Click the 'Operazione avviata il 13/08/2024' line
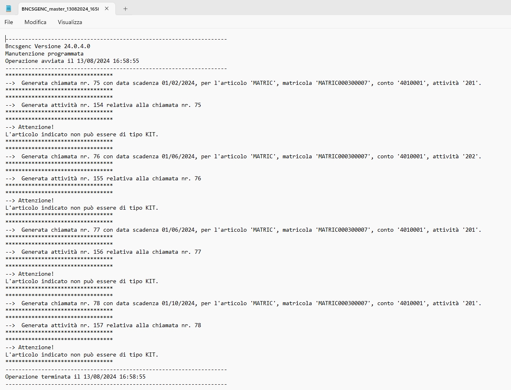This screenshot has height=390, width=511. (72, 61)
